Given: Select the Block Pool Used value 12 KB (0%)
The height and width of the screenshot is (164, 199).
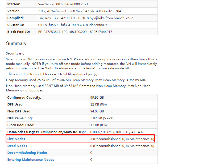Looking at the screenshot, I should click(x=98, y=125).
